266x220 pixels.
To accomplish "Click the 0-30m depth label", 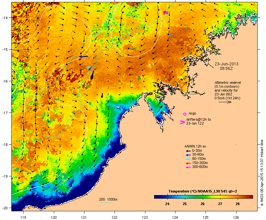I will coord(197,151).
